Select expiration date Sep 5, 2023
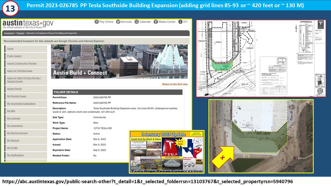331x186 pixels. click(x=100, y=150)
